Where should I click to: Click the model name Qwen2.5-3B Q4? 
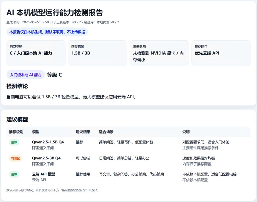coord(46,158)
